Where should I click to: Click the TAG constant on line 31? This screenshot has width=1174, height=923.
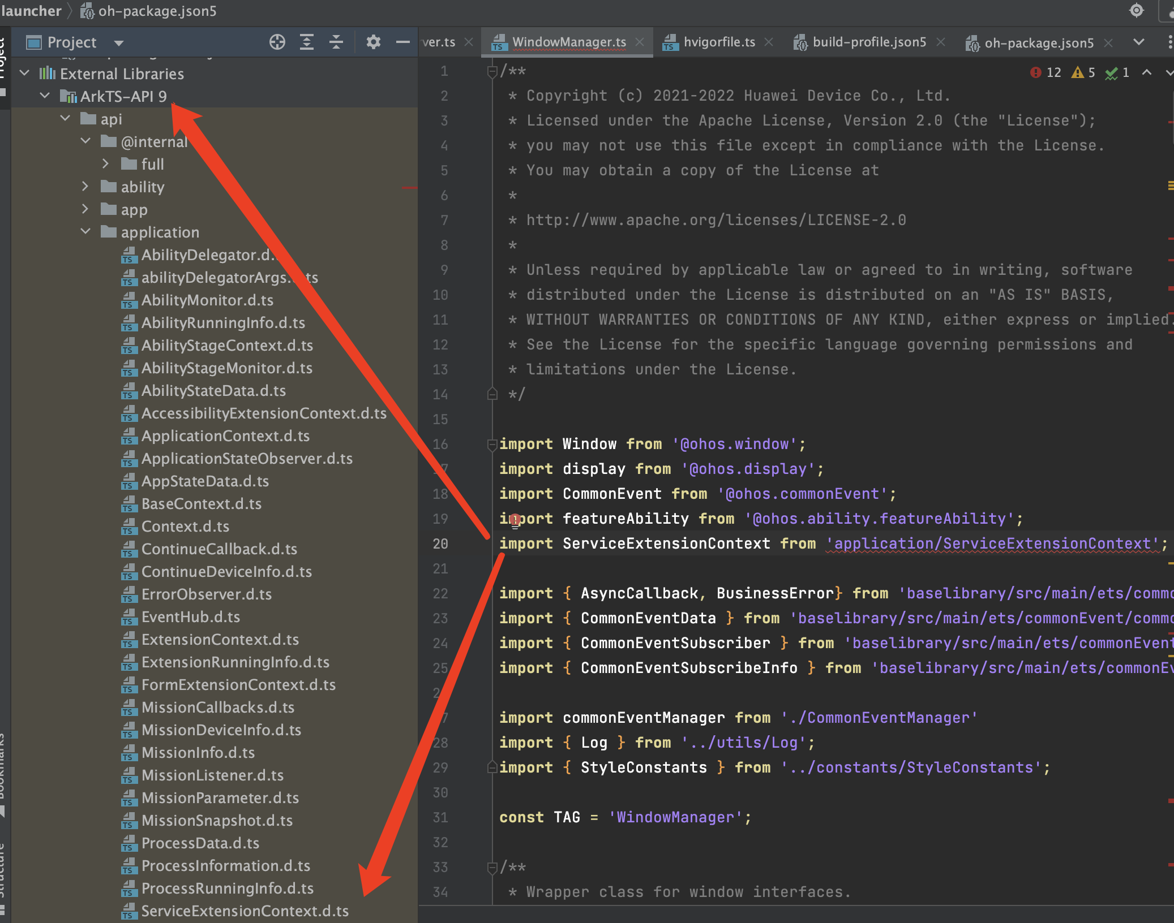point(567,817)
